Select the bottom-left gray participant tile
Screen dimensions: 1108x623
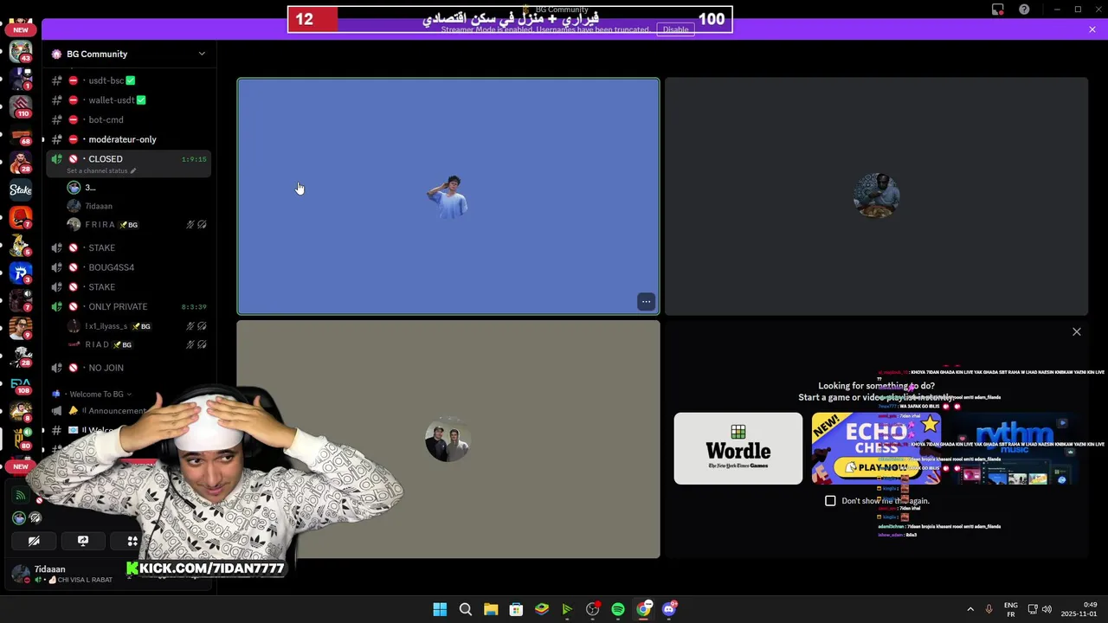click(x=448, y=440)
